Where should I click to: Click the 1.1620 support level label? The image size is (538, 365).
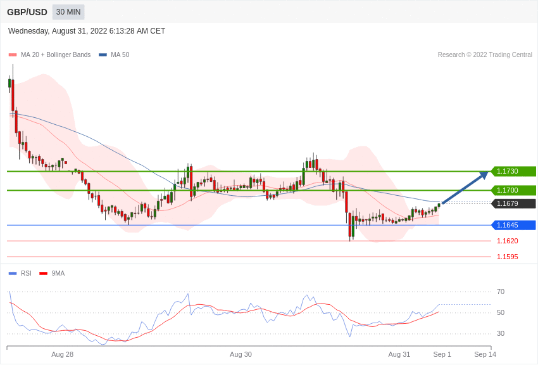[508, 241]
